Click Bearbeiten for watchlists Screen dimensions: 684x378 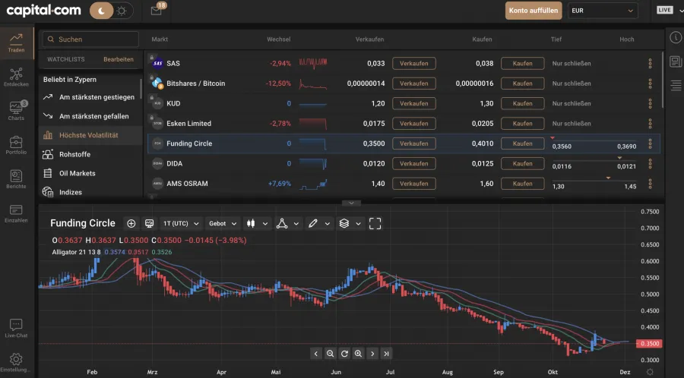[x=119, y=59]
